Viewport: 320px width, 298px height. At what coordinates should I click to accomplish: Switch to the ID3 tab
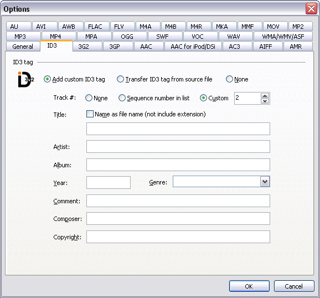tap(56, 46)
